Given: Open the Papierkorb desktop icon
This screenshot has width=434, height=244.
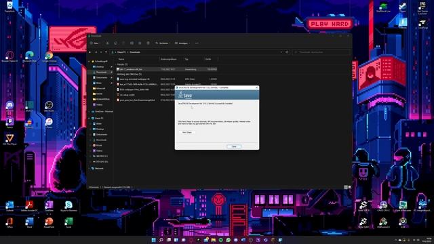Looking at the screenshot, I should [9, 6].
